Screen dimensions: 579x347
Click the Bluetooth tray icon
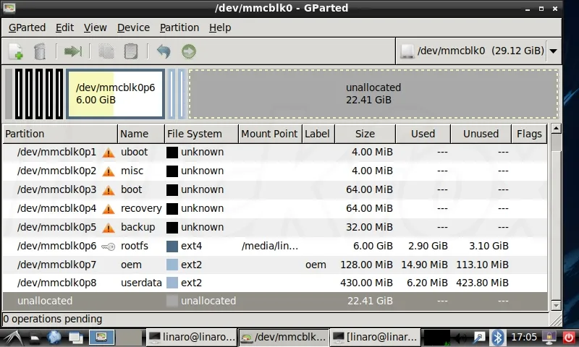coord(497,338)
